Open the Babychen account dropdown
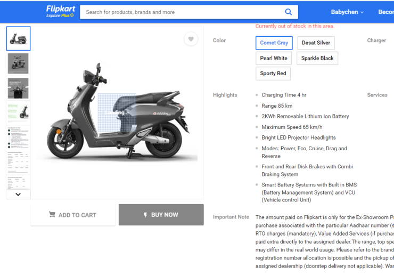 pyautogui.click(x=347, y=12)
